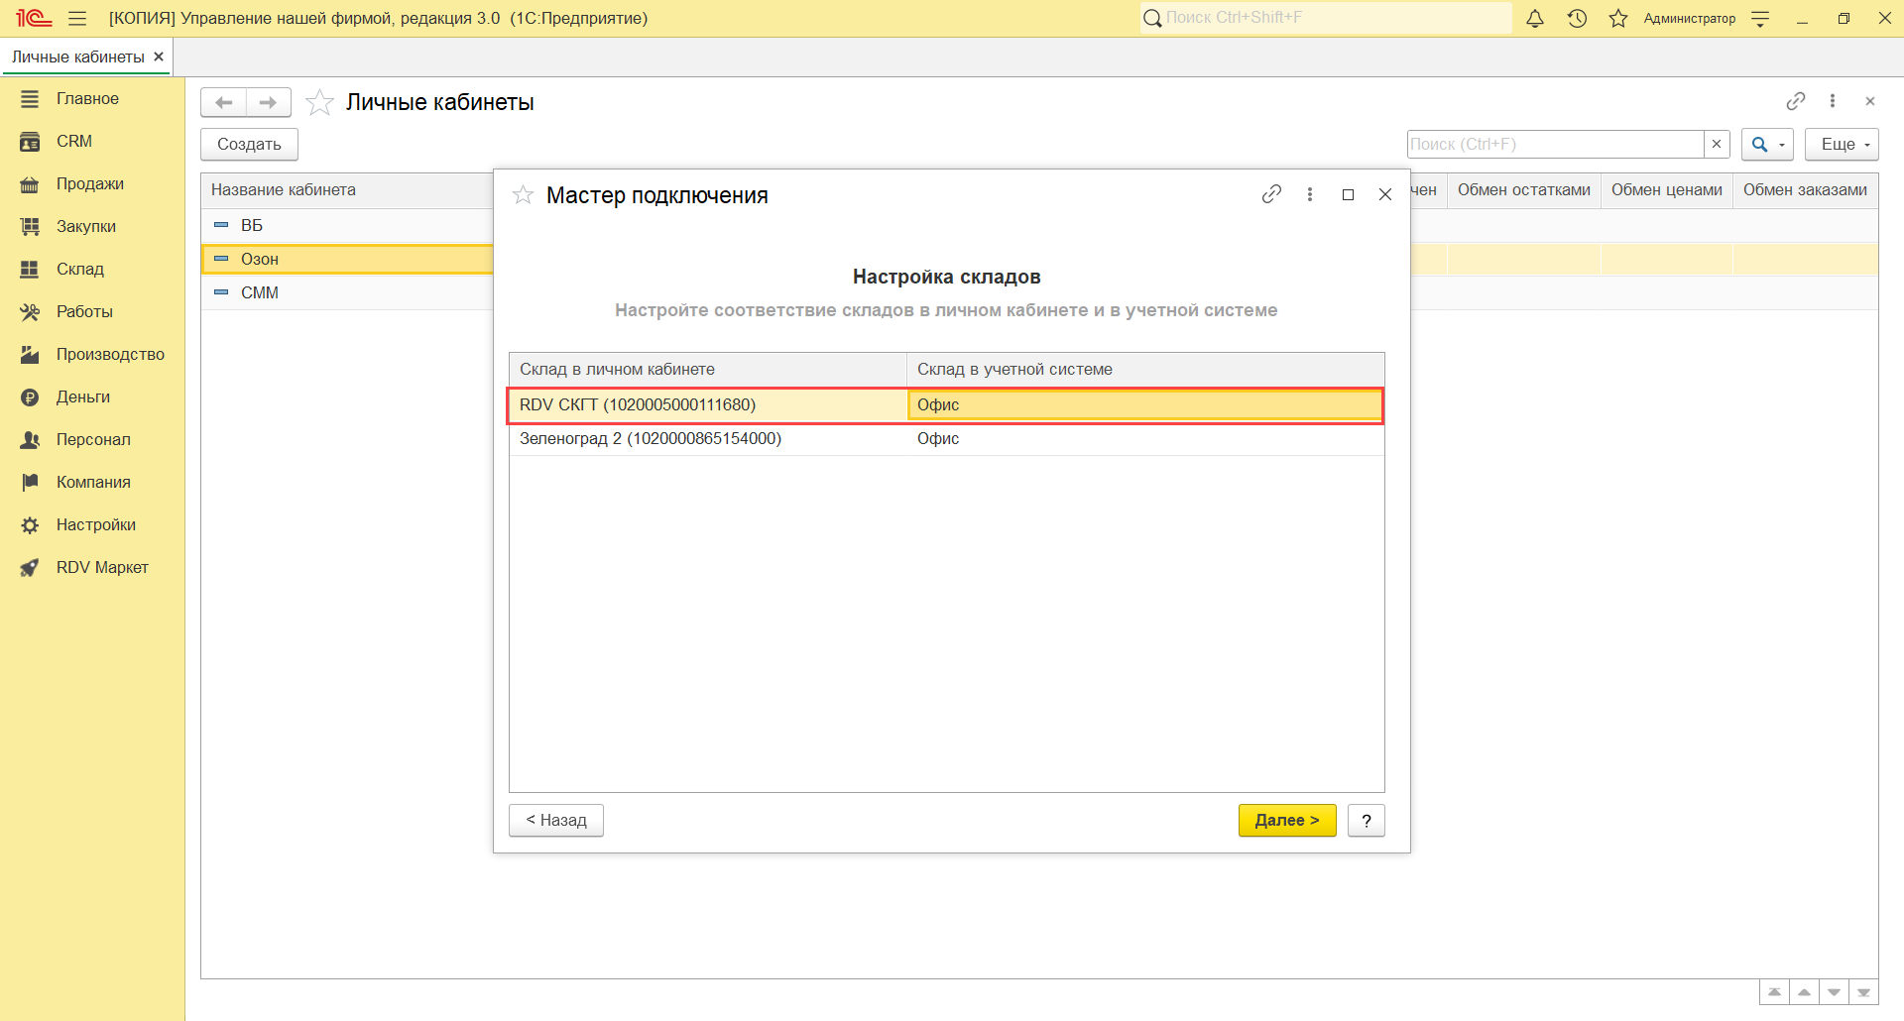Click the global search field
This screenshot has height=1021, width=1904.
tap(1326, 18)
